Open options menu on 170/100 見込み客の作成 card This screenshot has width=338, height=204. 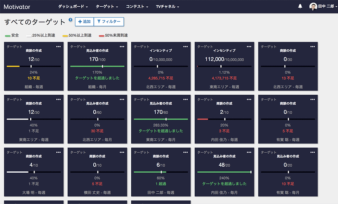[122, 46]
